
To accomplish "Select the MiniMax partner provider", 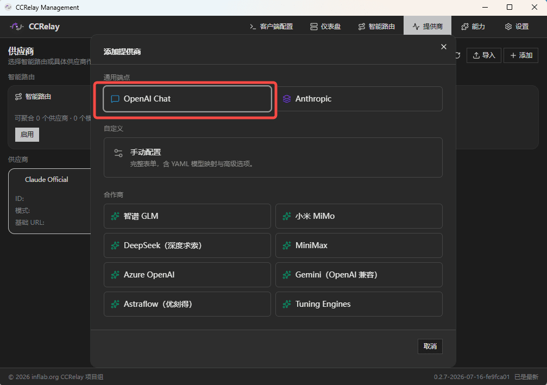I will click(359, 245).
